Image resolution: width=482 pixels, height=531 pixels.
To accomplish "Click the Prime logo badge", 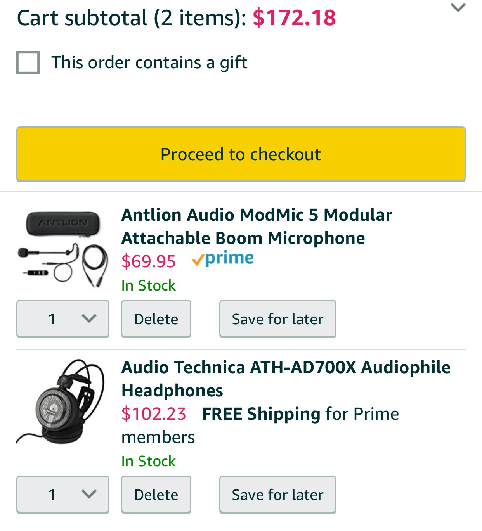I will 223,259.
